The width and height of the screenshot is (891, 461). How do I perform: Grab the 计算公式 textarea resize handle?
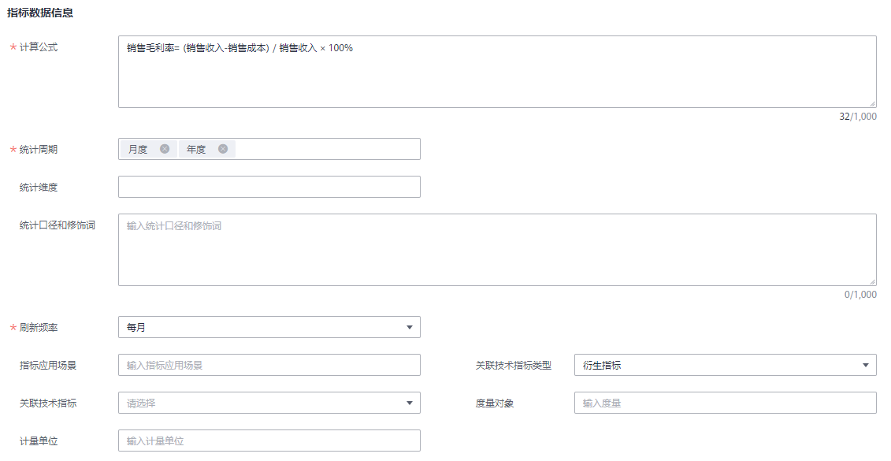[872, 103]
